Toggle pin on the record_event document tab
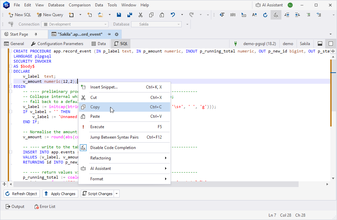337x220 pixels. click(109, 34)
